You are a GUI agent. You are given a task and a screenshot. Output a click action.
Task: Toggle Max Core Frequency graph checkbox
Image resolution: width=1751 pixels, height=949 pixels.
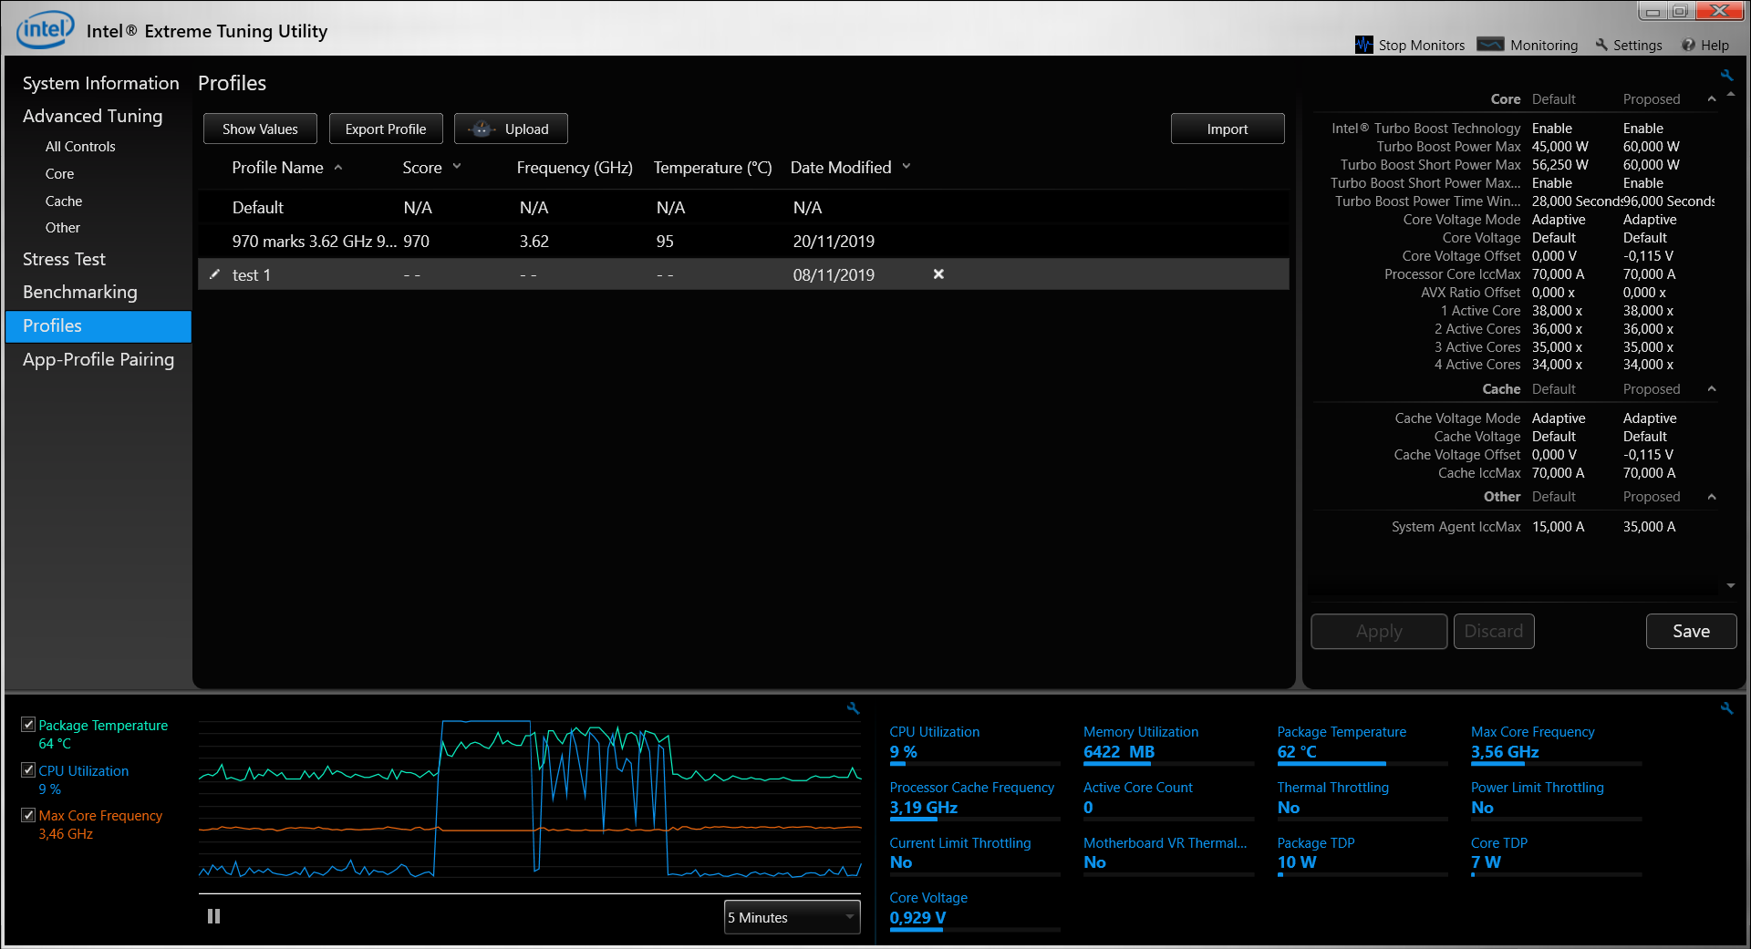(x=28, y=815)
